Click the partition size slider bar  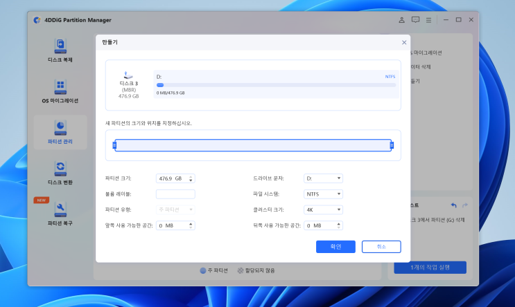point(253,145)
